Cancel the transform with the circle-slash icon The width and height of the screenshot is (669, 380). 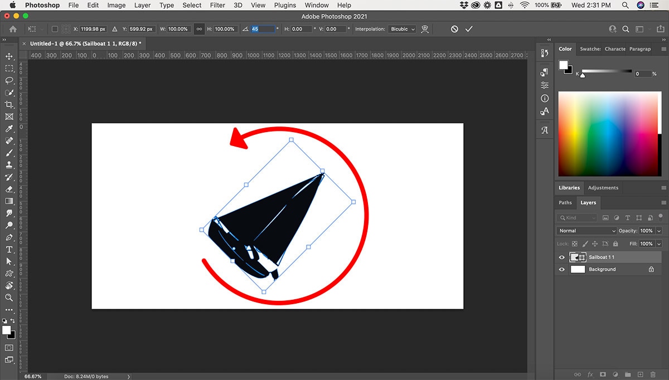[x=454, y=29]
